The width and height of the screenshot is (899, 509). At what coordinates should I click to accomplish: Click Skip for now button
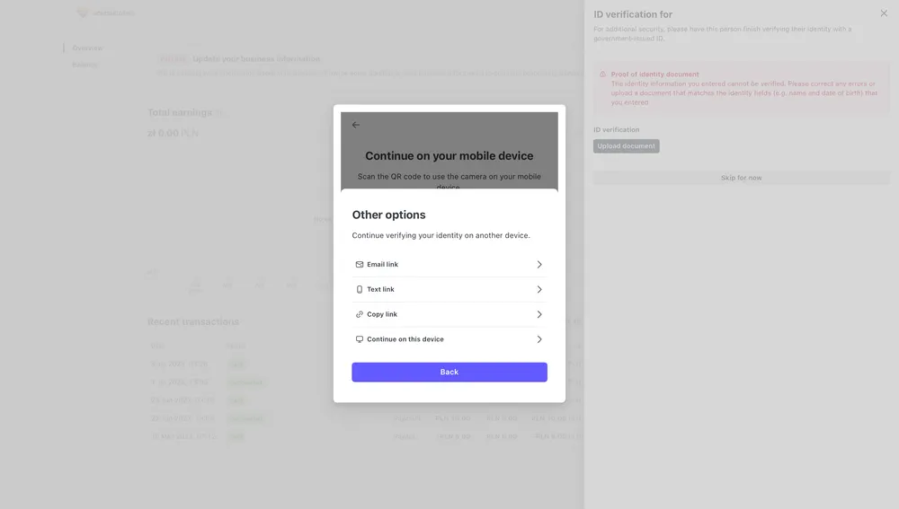(742, 178)
